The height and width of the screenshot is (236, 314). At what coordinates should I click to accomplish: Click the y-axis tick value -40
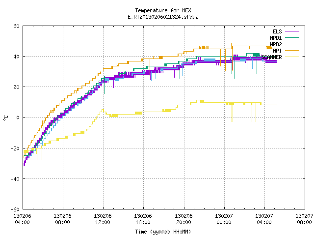point(15,179)
